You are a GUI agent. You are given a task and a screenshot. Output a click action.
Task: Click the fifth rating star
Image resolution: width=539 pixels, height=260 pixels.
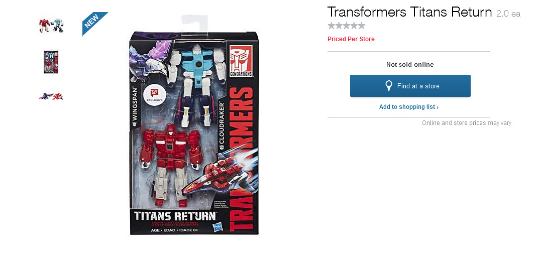pyautogui.click(x=361, y=26)
